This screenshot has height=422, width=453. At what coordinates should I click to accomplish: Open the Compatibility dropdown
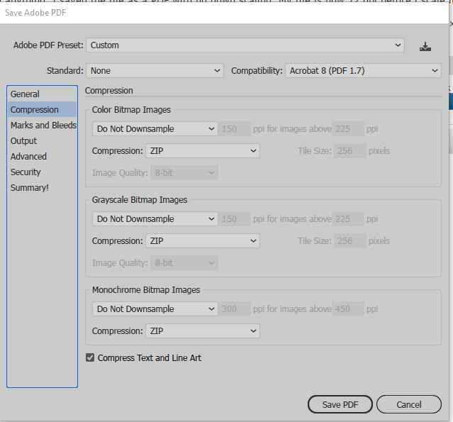363,70
